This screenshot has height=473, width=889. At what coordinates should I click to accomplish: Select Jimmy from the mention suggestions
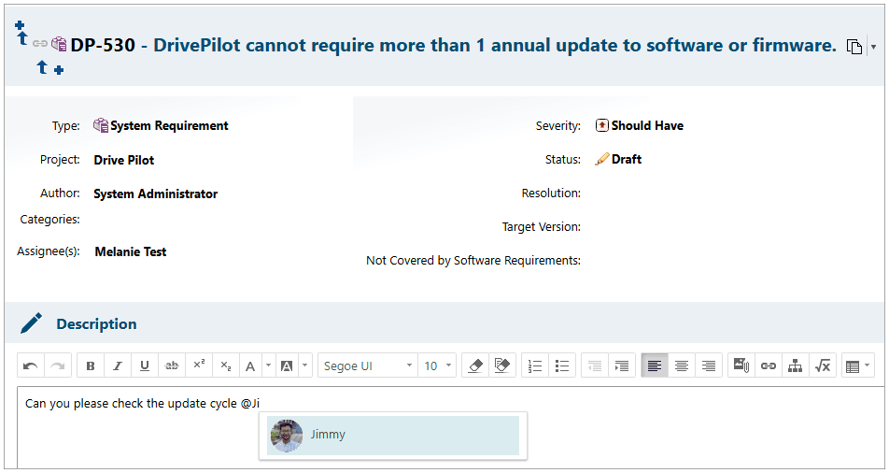pyautogui.click(x=392, y=436)
